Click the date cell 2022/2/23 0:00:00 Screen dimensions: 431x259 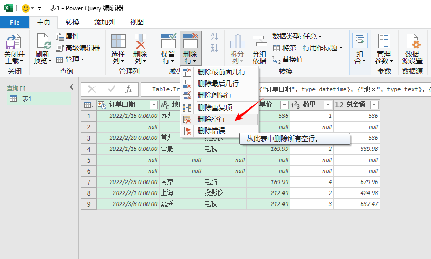point(128,182)
